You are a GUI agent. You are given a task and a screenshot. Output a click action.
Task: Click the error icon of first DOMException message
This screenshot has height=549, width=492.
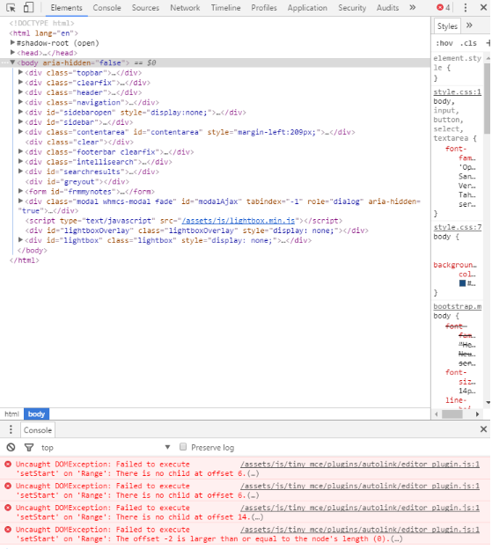8,465
